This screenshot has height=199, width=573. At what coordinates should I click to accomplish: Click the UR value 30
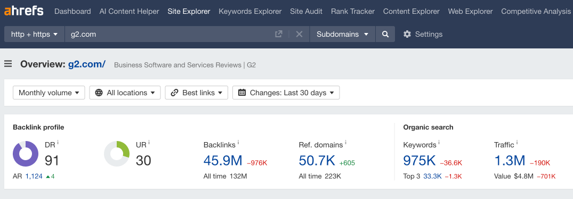(x=143, y=160)
